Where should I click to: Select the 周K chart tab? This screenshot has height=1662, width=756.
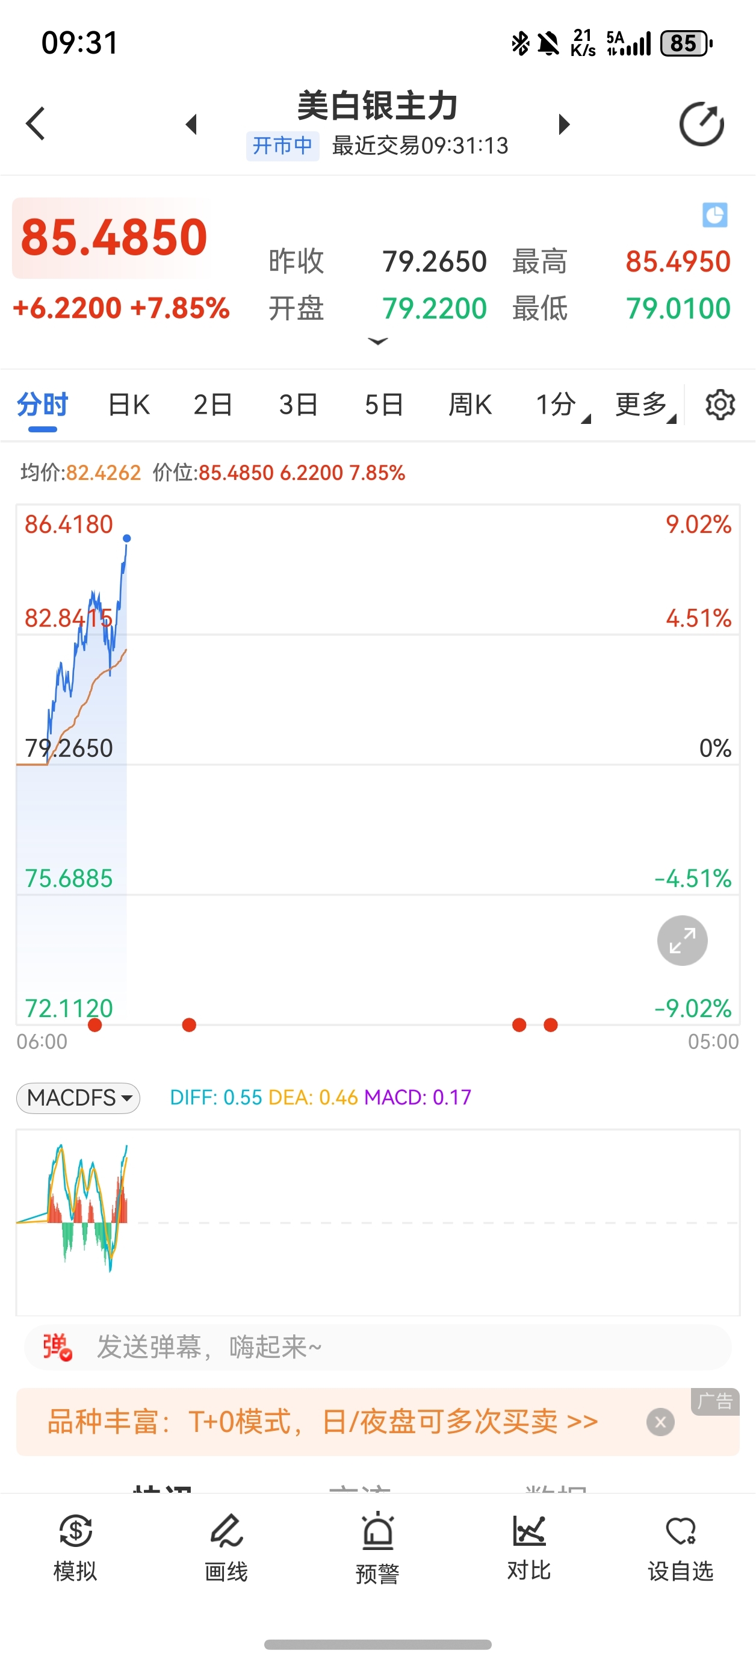(x=469, y=405)
